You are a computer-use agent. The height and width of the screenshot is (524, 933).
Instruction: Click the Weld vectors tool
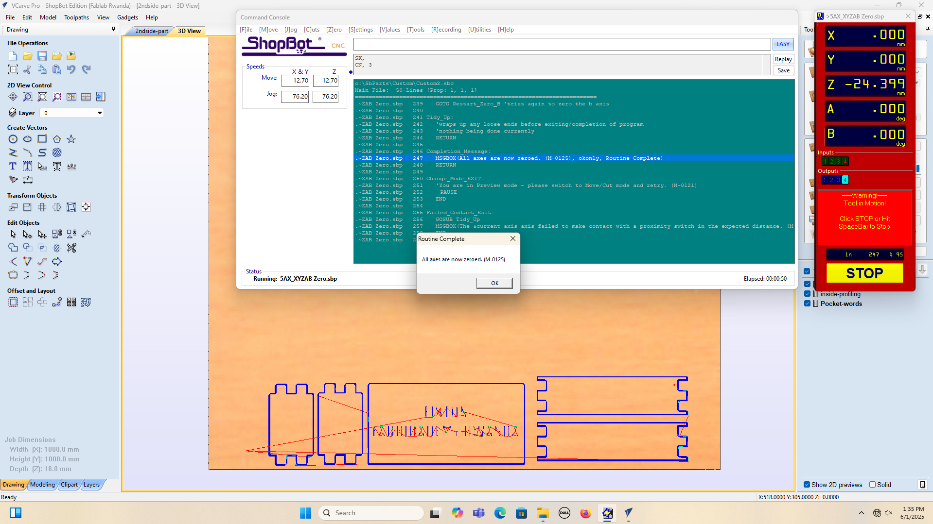click(x=13, y=248)
